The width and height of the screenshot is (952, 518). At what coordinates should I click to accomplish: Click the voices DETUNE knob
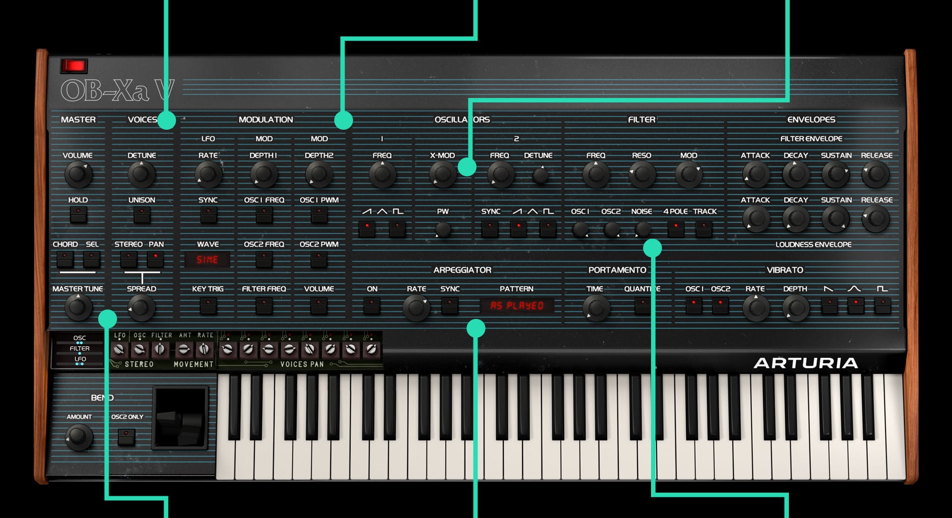[142, 174]
